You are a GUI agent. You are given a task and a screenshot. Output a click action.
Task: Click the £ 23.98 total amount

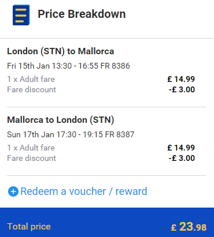(189, 227)
